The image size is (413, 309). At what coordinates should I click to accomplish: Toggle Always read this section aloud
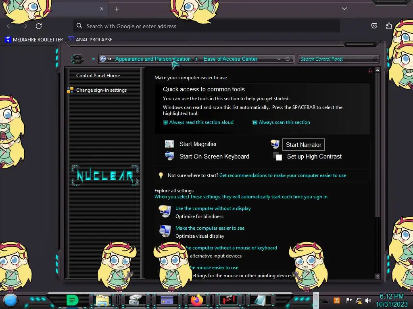tap(198, 122)
